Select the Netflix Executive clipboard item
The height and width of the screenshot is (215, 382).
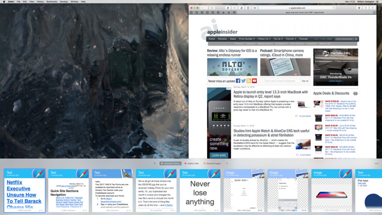[x=25, y=190]
